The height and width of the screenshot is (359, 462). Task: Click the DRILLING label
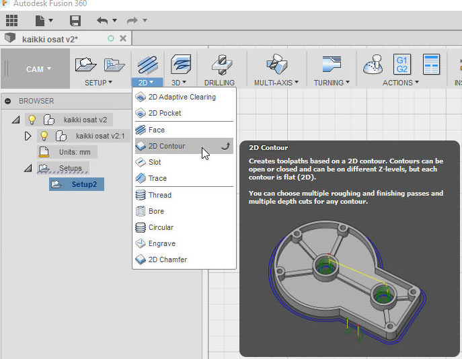pyautogui.click(x=219, y=83)
